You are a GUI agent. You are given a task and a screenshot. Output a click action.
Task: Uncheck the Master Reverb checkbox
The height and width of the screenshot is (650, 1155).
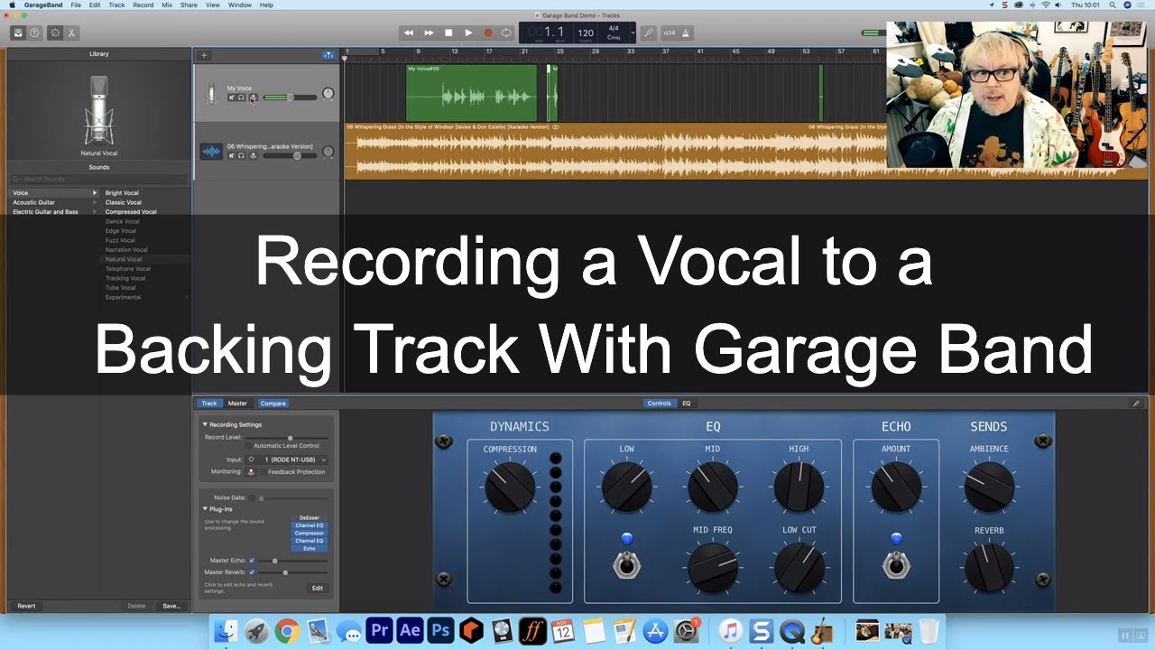coord(252,571)
